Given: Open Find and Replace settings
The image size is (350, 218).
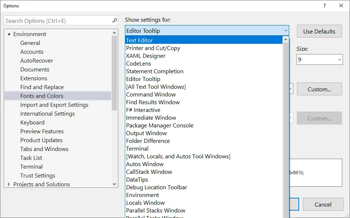Looking at the screenshot, I should point(42,87).
